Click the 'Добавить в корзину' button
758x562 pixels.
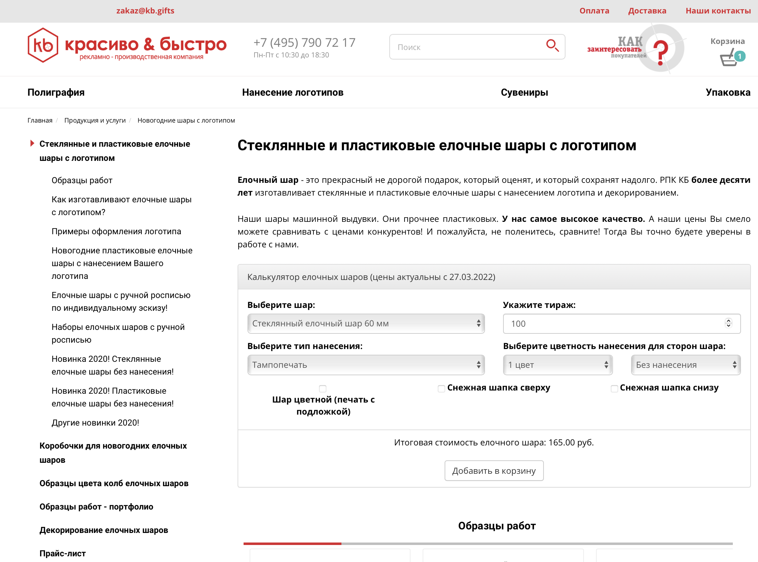pos(494,471)
